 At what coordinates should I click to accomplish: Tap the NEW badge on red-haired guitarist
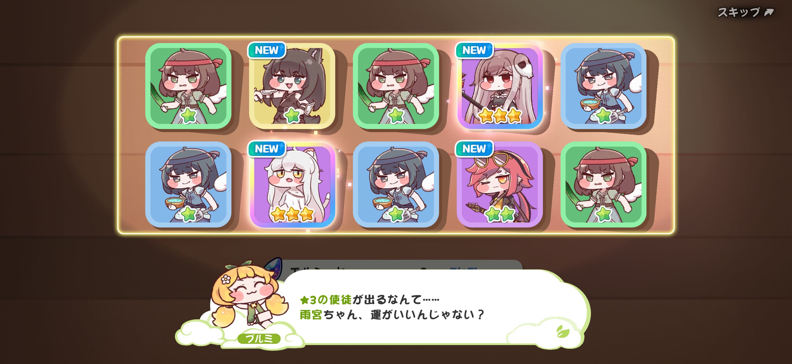tap(474, 149)
